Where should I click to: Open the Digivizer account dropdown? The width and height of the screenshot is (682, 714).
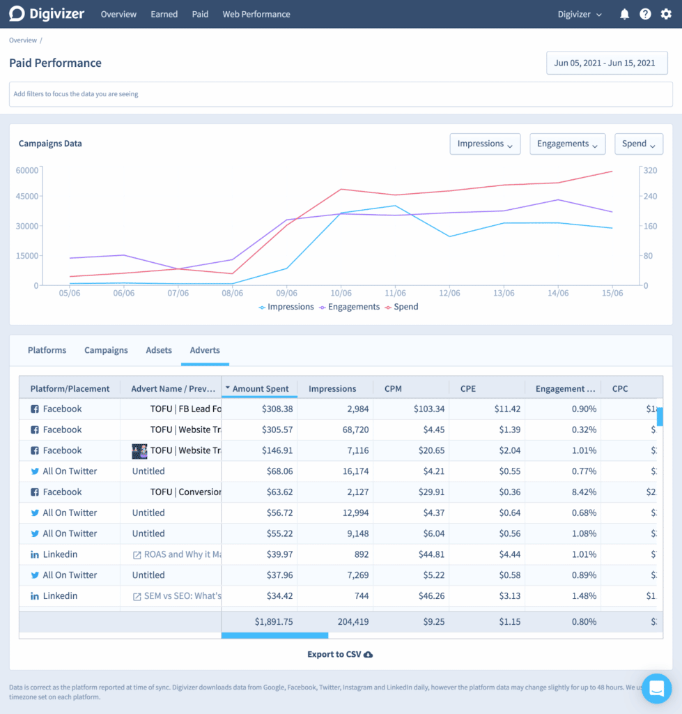point(580,14)
